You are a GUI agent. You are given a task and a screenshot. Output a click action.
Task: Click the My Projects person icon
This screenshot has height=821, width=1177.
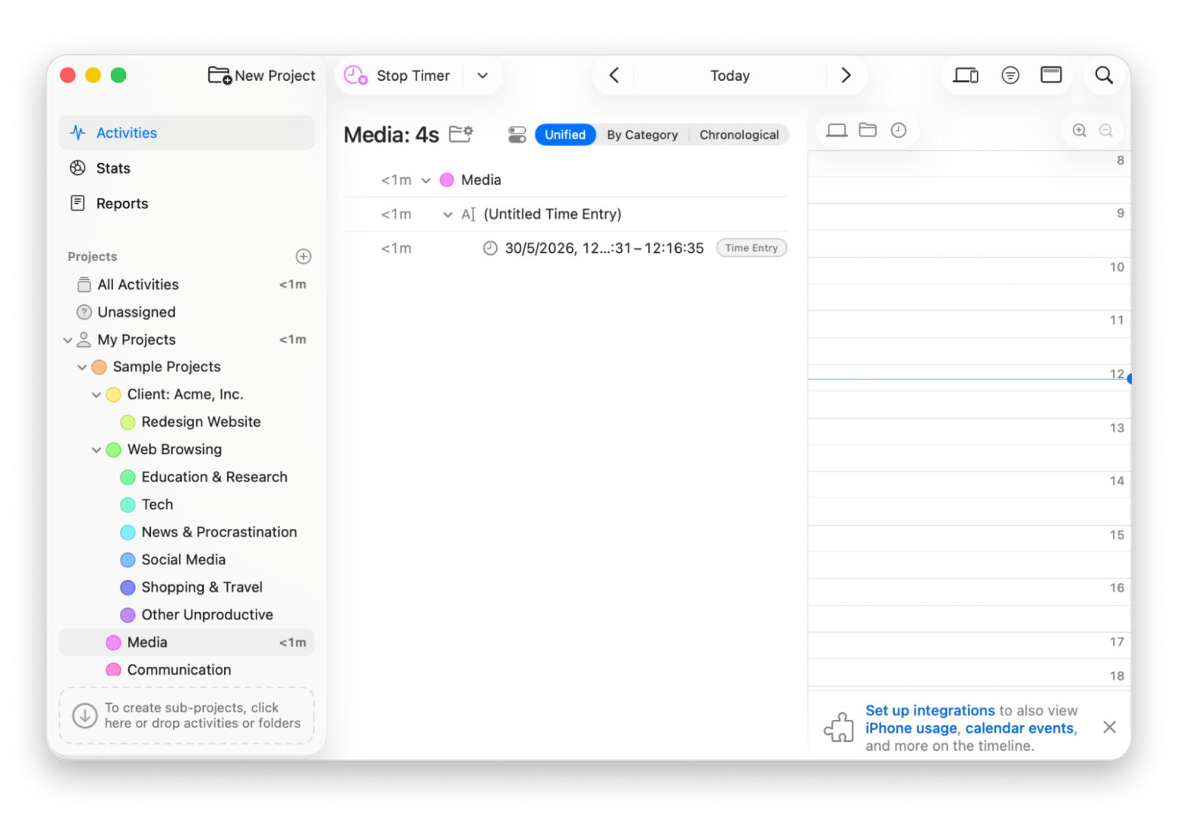[84, 340]
